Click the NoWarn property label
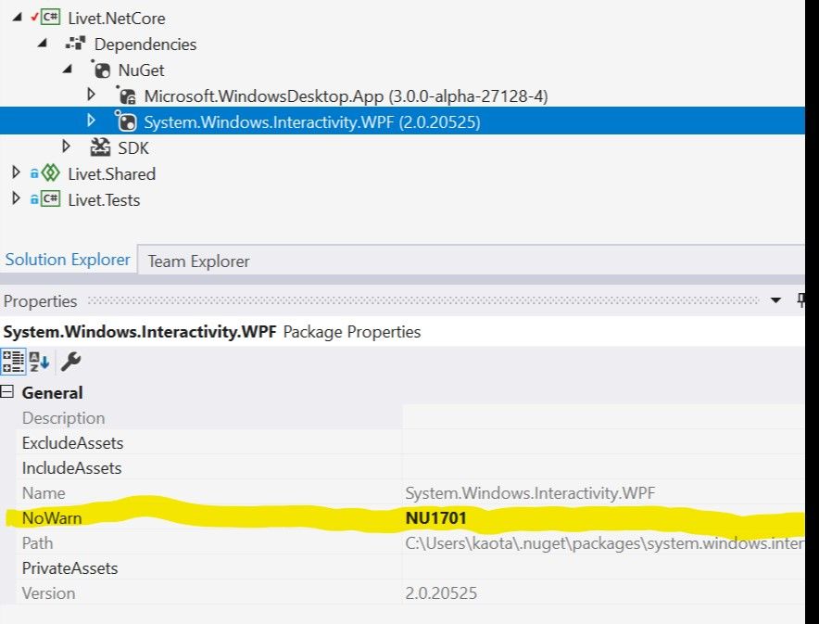 point(52,518)
